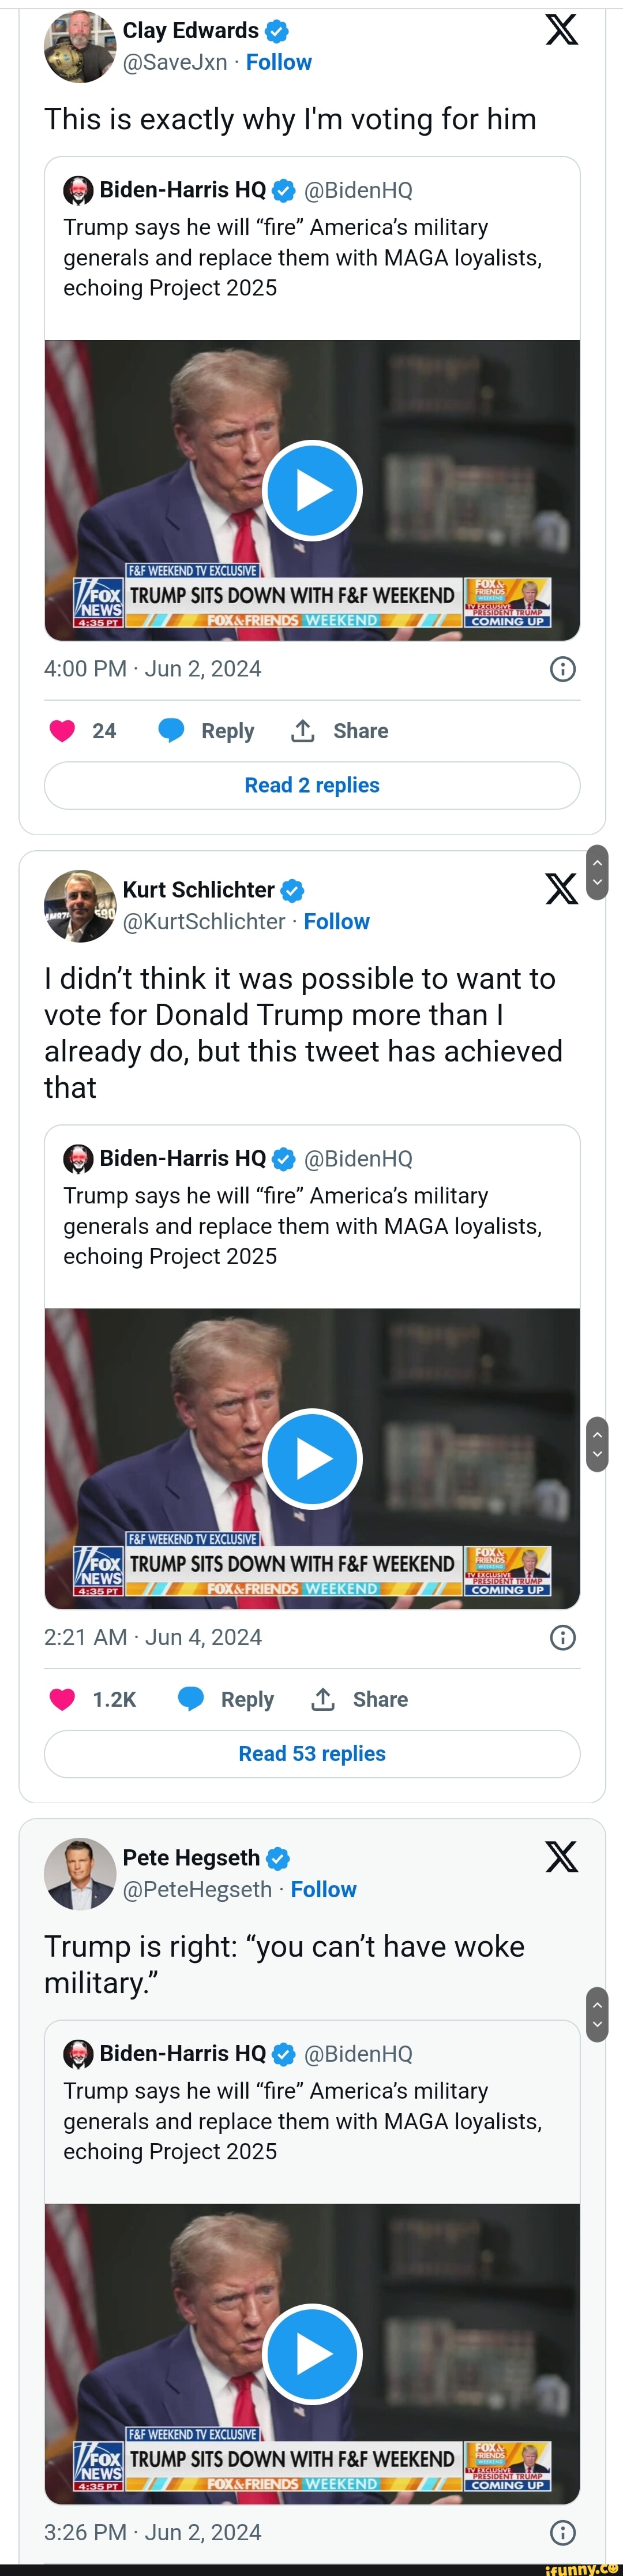Follow @KurtSchlichter
Image resolution: width=623 pixels, height=2576 pixels.
pyautogui.click(x=336, y=921)
